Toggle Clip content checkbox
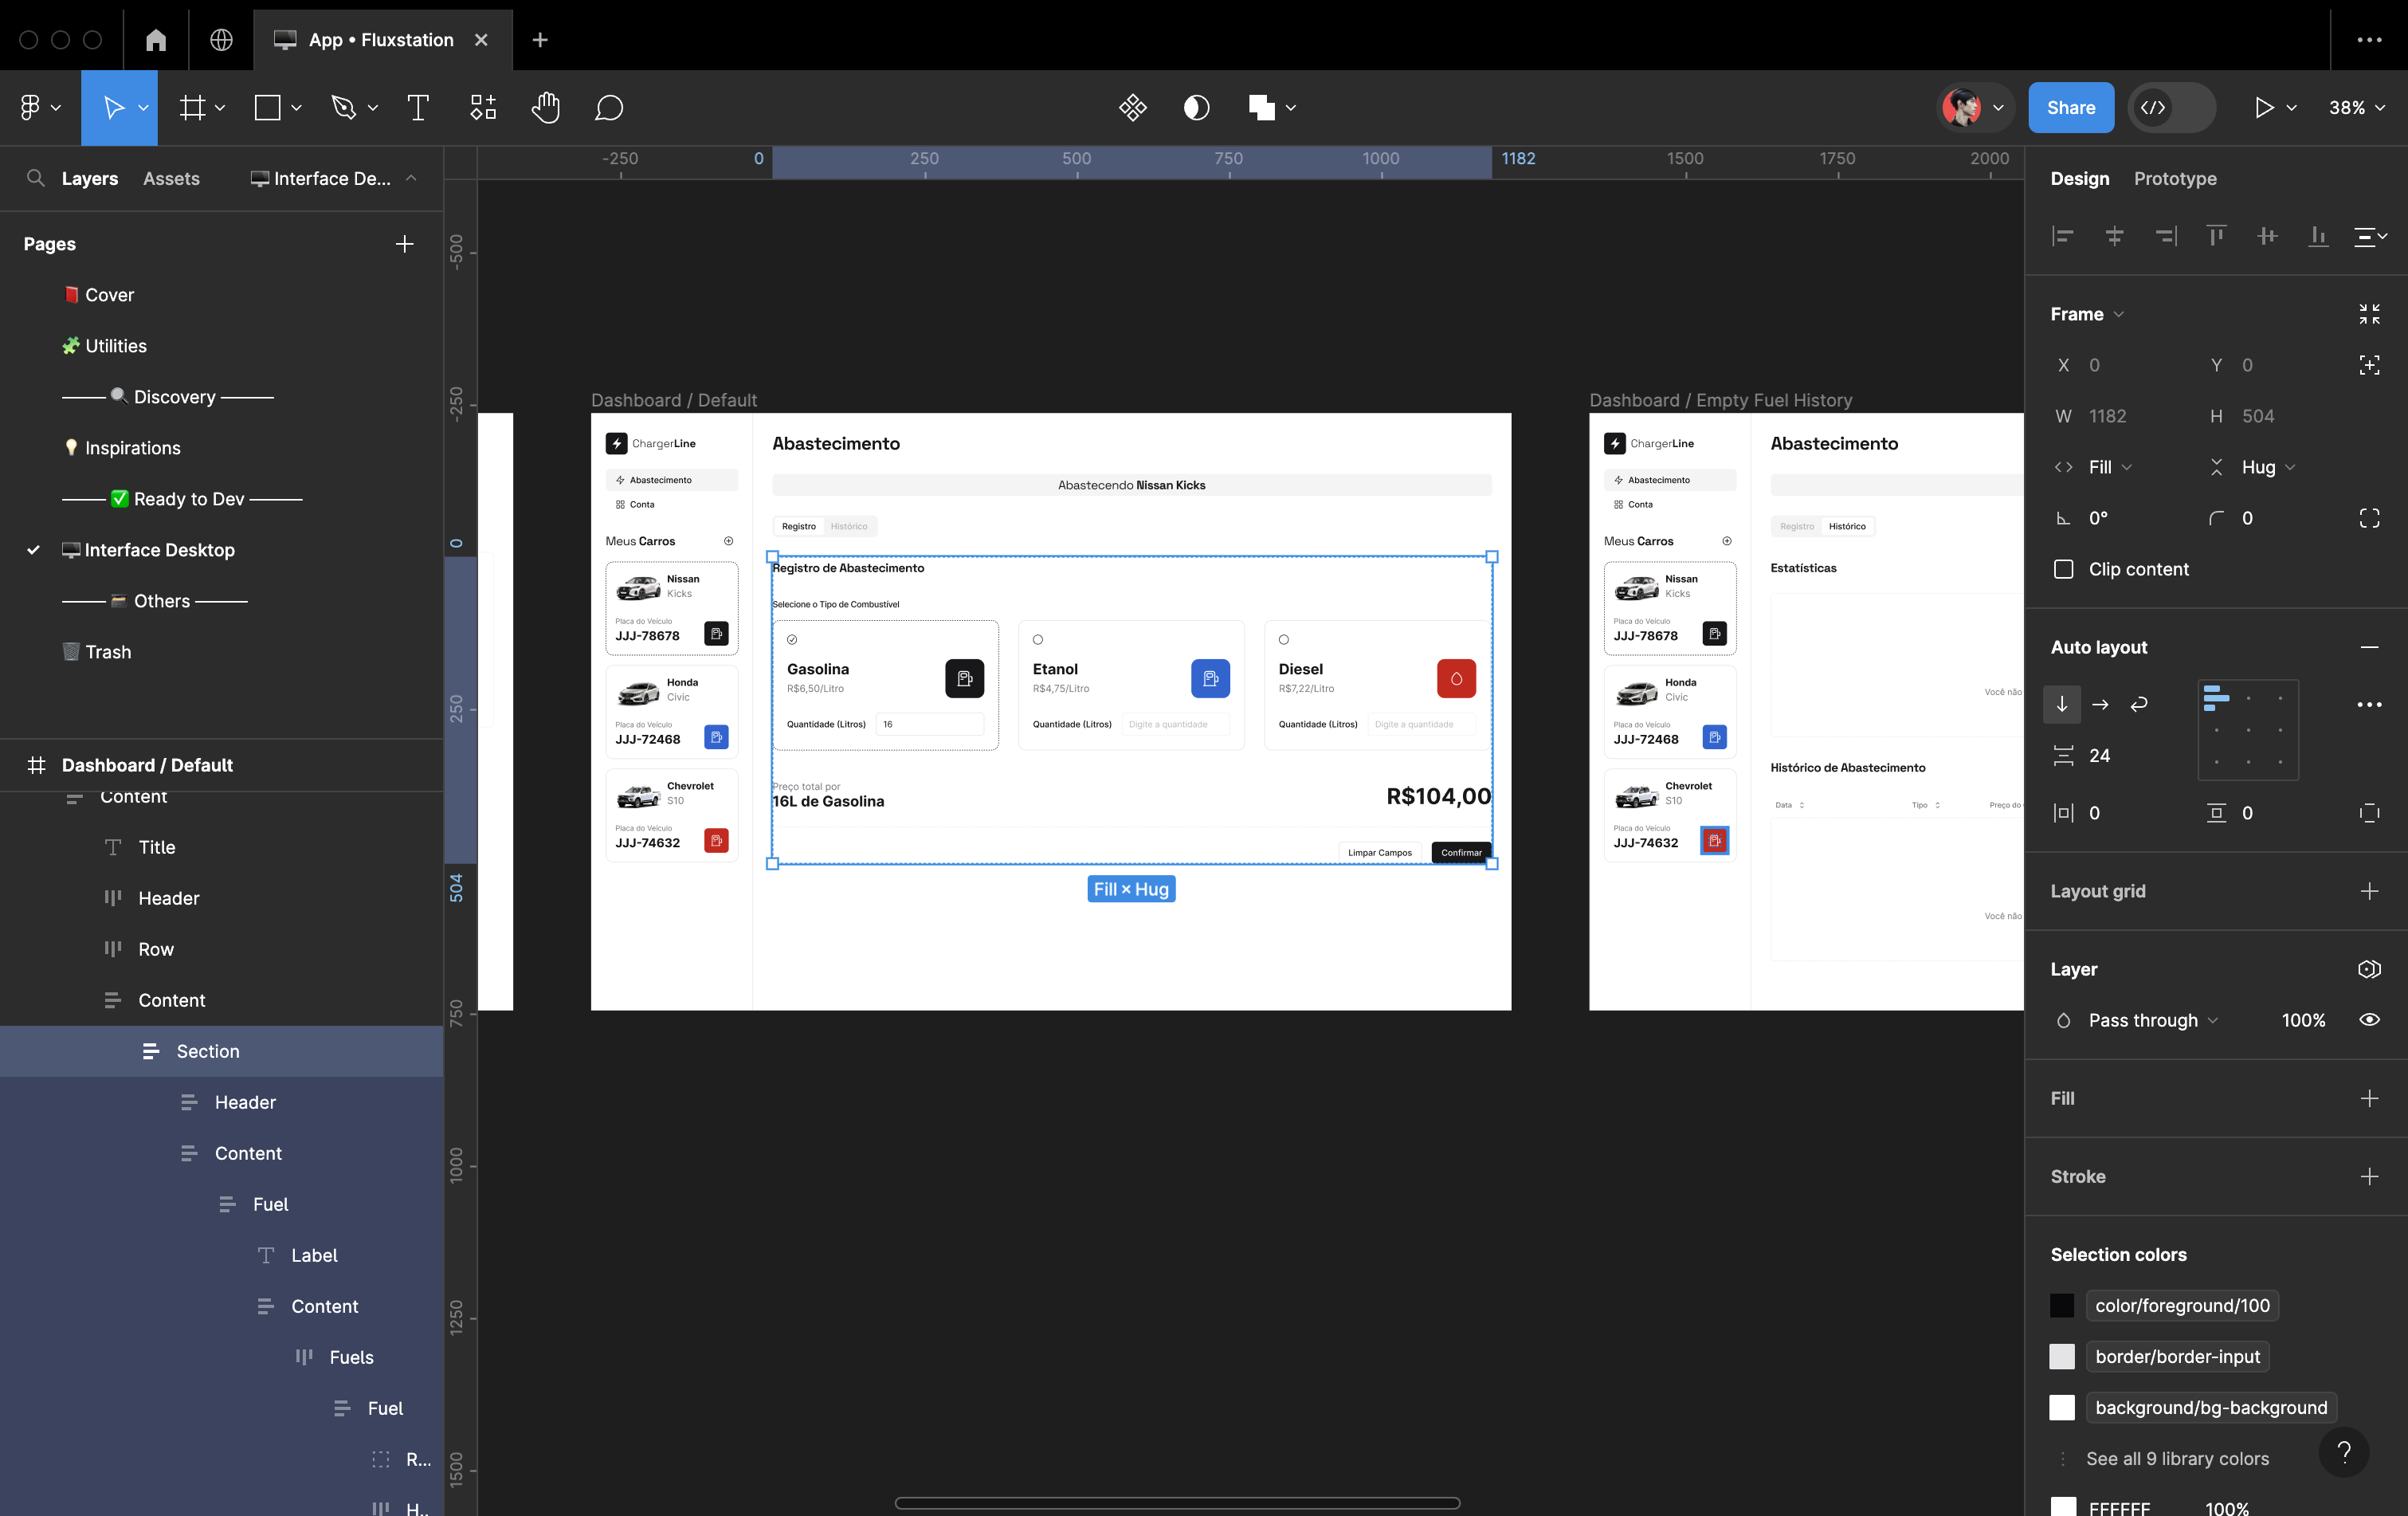This screenshot has height=1516, width=2408. pos(2063,569)
